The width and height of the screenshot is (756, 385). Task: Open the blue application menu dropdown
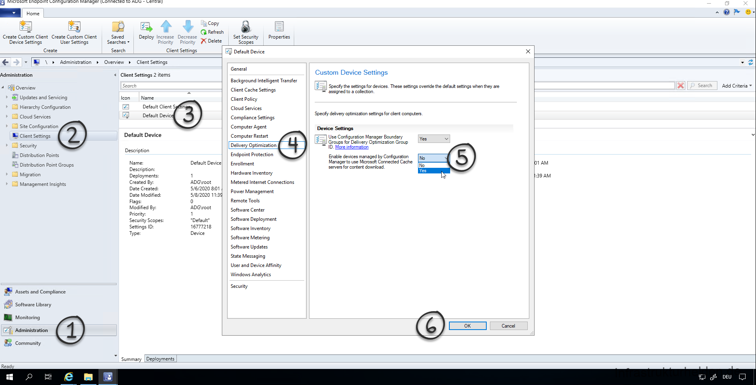(x=11, y=13)
